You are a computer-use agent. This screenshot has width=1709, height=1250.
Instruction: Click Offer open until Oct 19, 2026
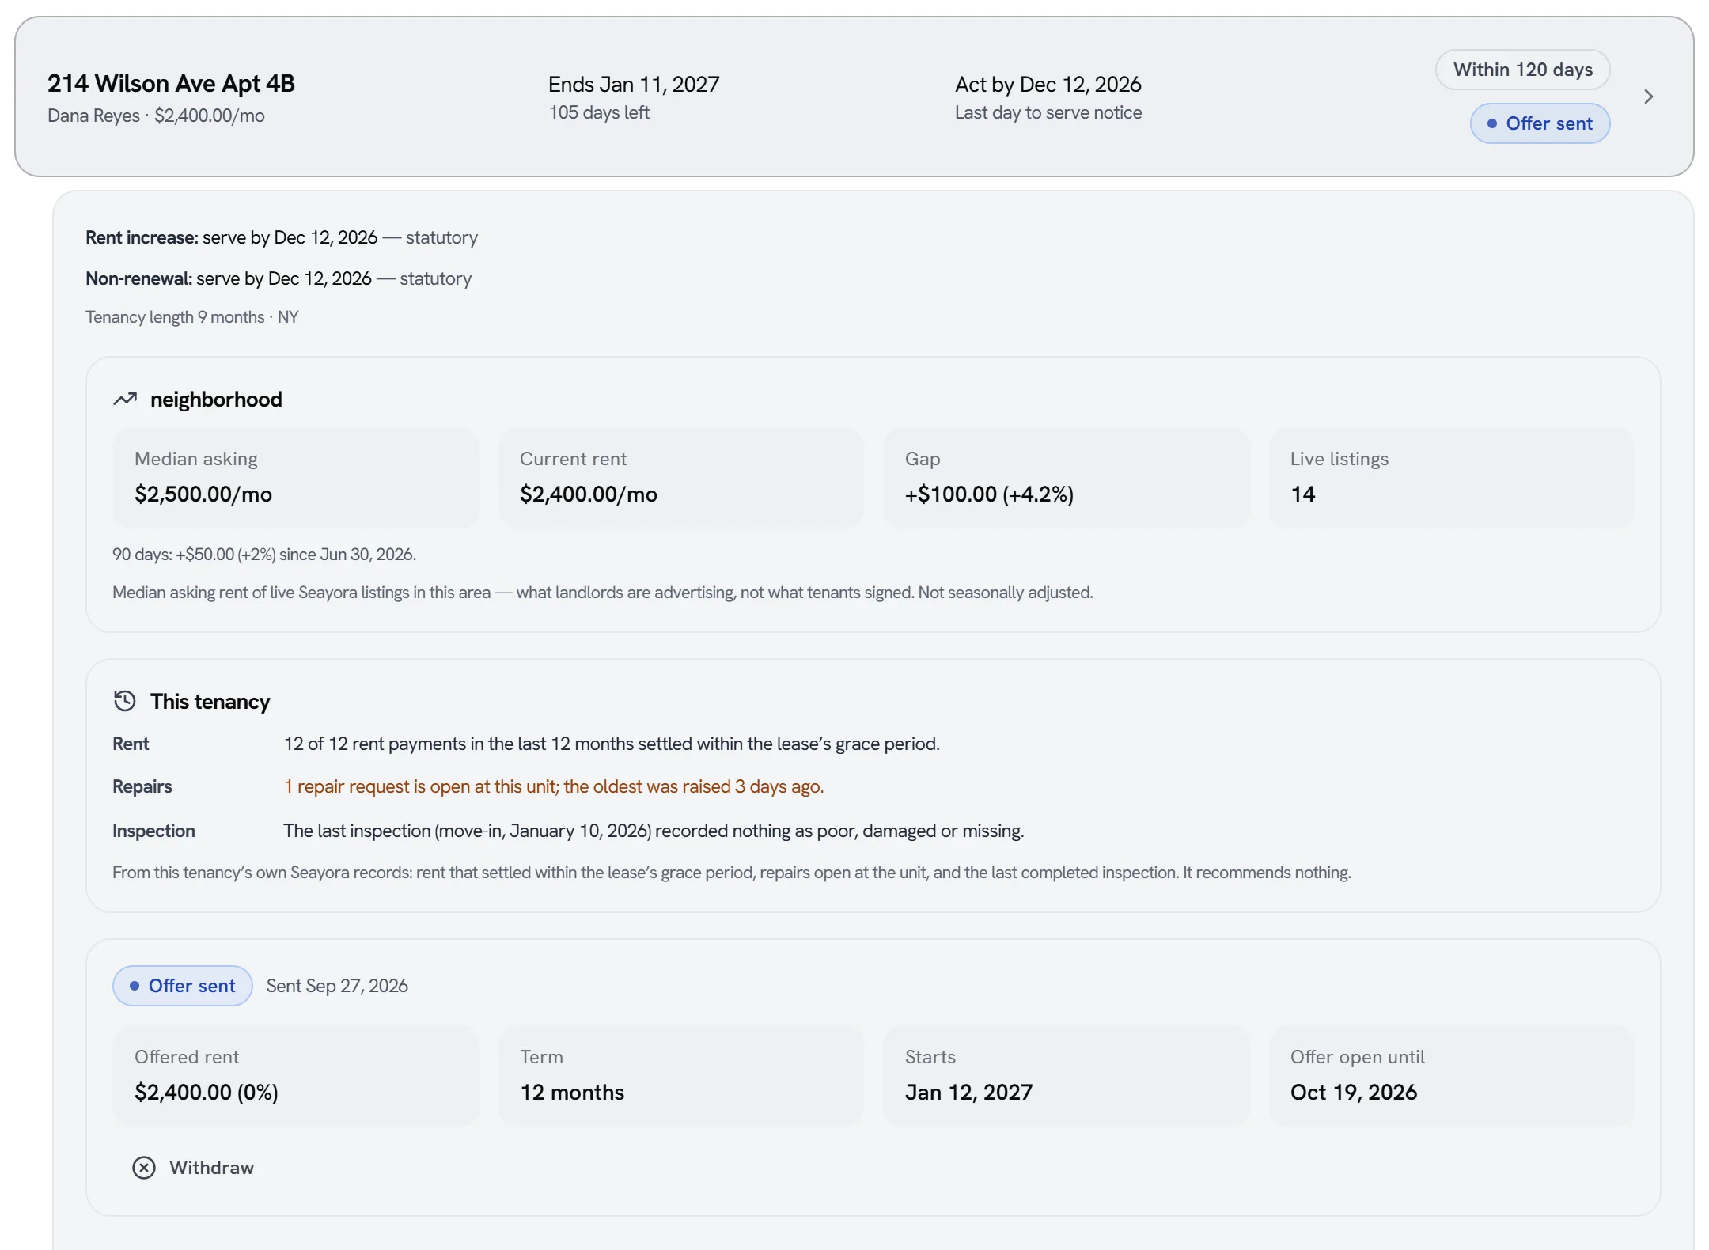(1354, 1093)
